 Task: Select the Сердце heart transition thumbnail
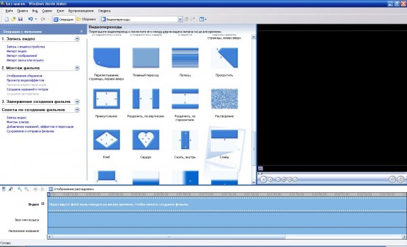tap(146, 139)
